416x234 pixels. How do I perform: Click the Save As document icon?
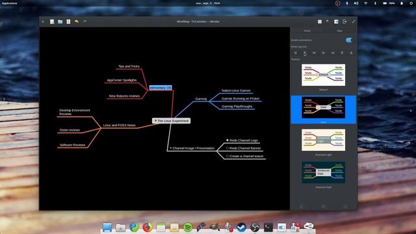(x=68, y=21)
